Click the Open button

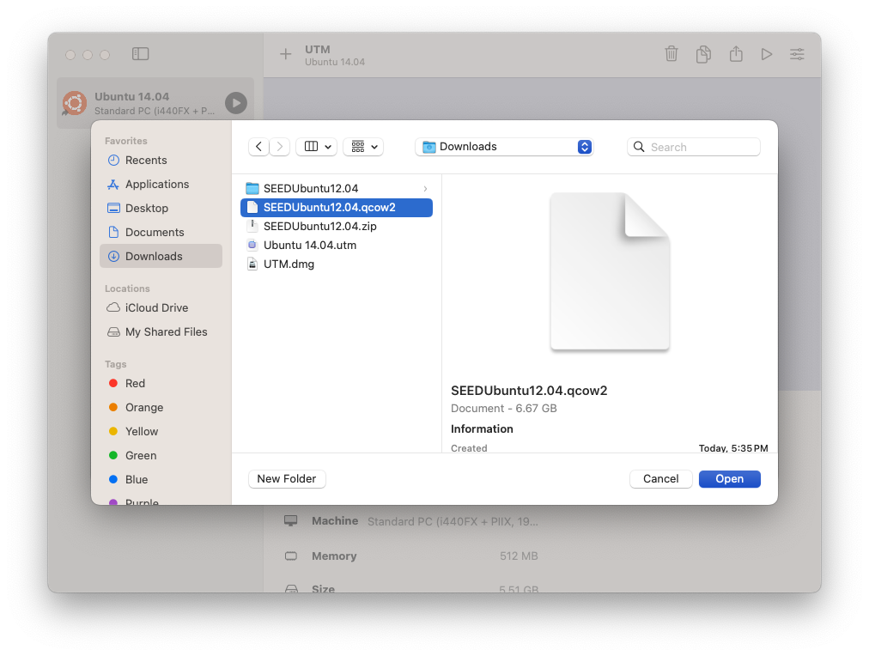point(729,479)
